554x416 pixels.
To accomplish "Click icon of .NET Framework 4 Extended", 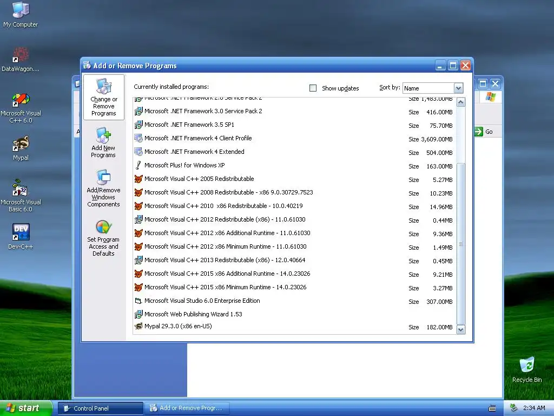I will [x=138, y=152].
